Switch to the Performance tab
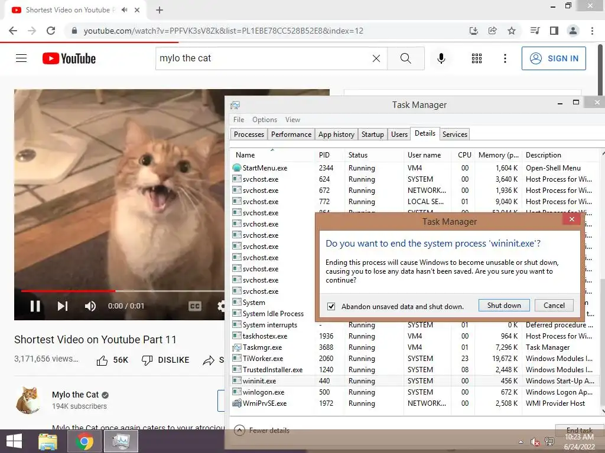Image resolution: width=605 pixels, height=453 pixels. coord(291,134)
